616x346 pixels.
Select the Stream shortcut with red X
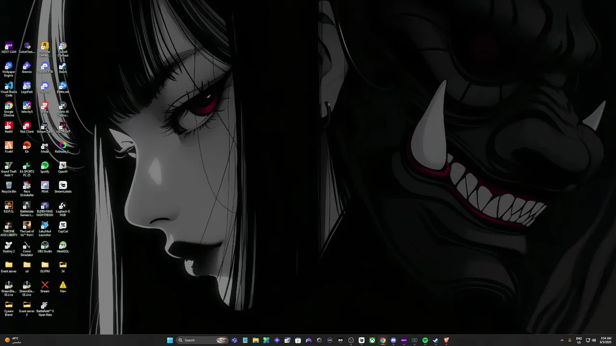click(x=45, y=287)
